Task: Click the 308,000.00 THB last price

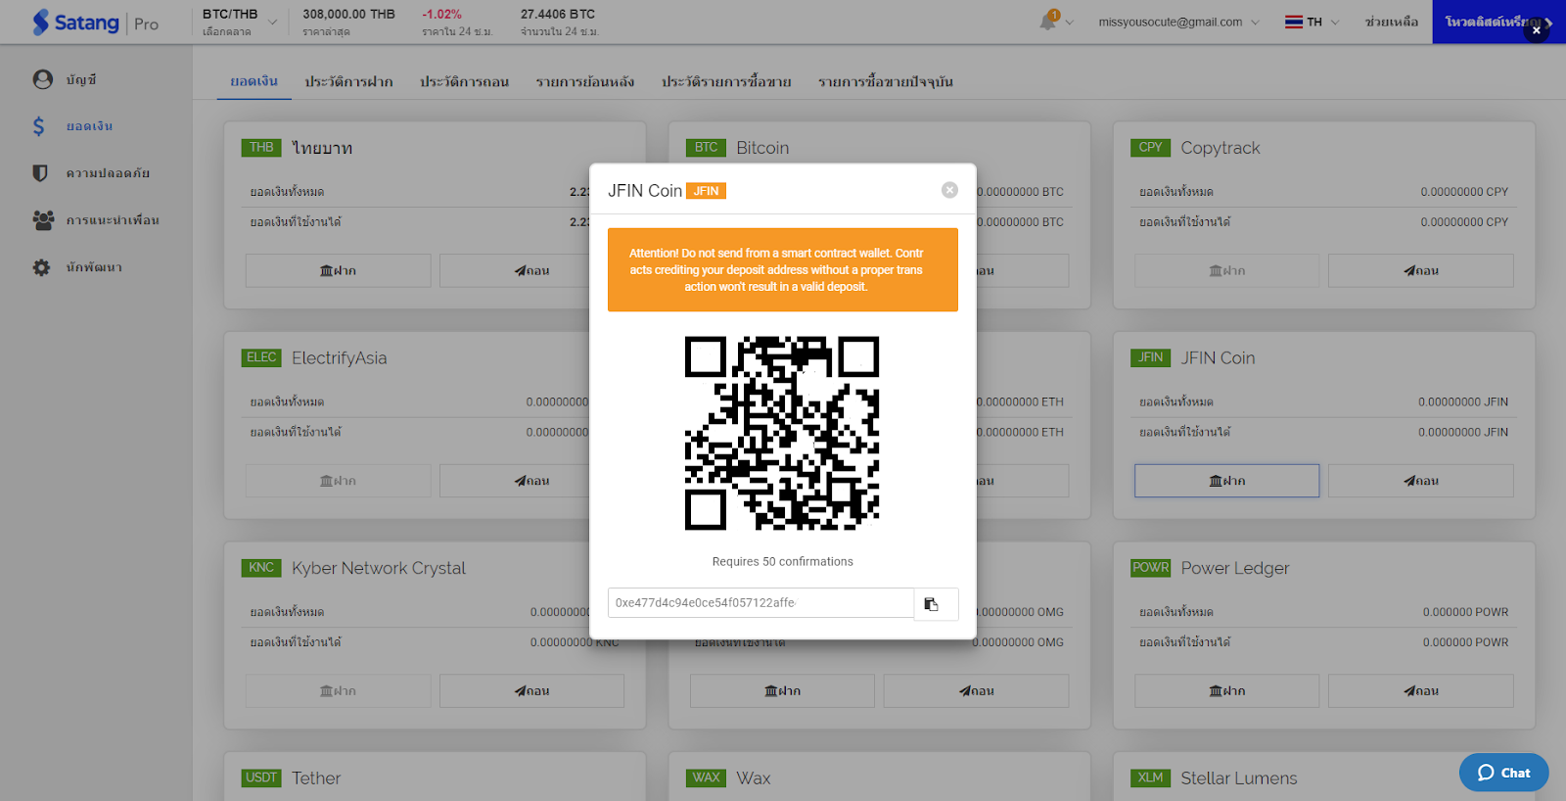Action: tap(348, 15)
